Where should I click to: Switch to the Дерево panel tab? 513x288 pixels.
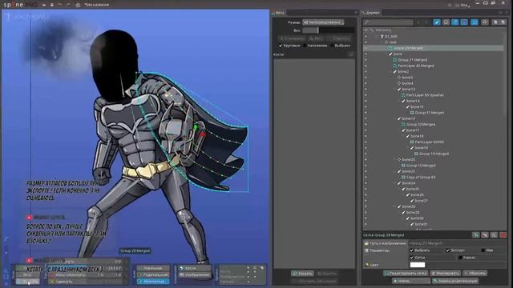click(371, 13)
